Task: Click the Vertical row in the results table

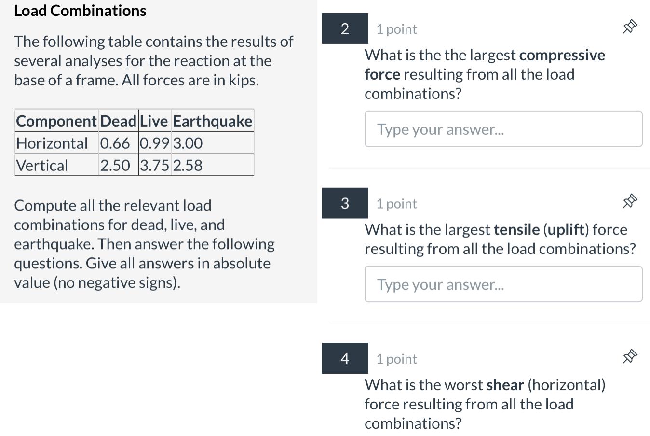Action: (42, 165)
